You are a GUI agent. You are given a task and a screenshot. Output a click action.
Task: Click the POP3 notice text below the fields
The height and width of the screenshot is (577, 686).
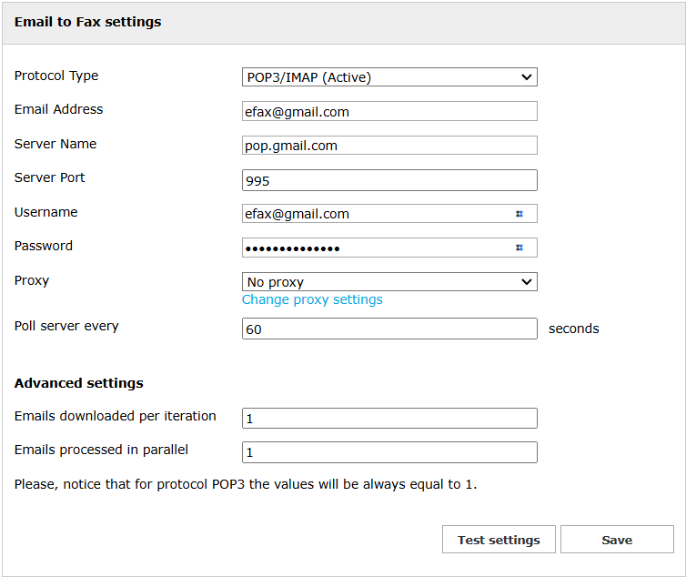pos(246,484)
